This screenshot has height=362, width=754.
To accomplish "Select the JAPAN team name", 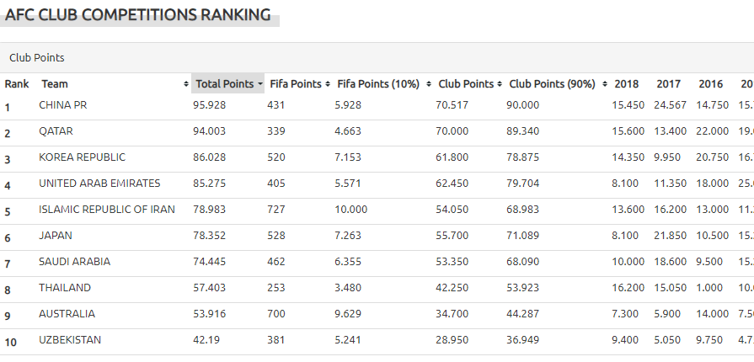I will (56, 236).
